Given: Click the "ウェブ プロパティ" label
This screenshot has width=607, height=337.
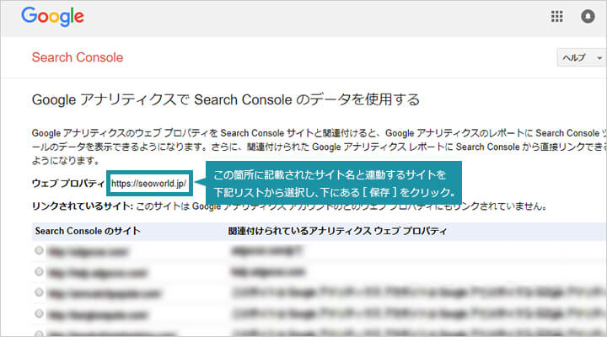Looking at the screenshot, I should tap(68, 184).
